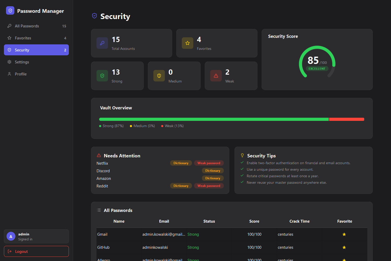Click Amazon in Needs Attention list
This screenshot has width=391, height=261.
pos(104,178)
